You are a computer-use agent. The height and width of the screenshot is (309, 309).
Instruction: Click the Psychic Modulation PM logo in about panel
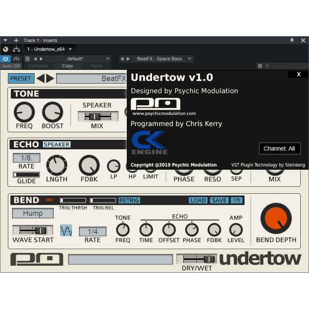(x=156, y=104)
